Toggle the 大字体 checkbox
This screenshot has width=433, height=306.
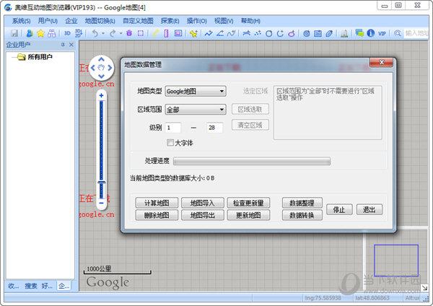[x=170, y=142]
